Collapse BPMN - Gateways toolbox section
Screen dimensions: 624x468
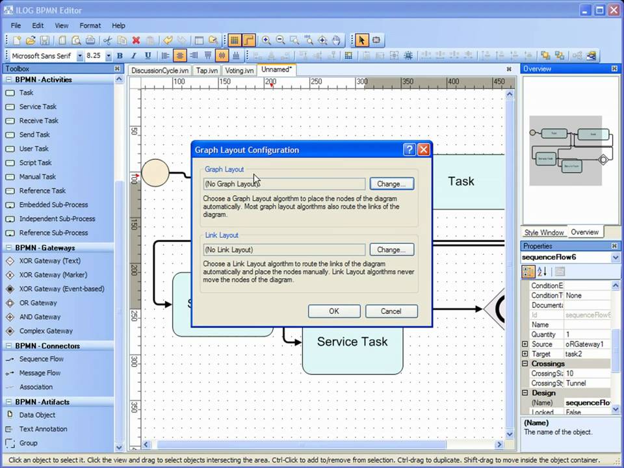[x=8, y=248]
